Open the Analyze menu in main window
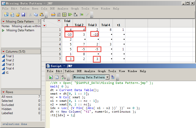This screenshot has height=128, width=196. tap(63, 8)
